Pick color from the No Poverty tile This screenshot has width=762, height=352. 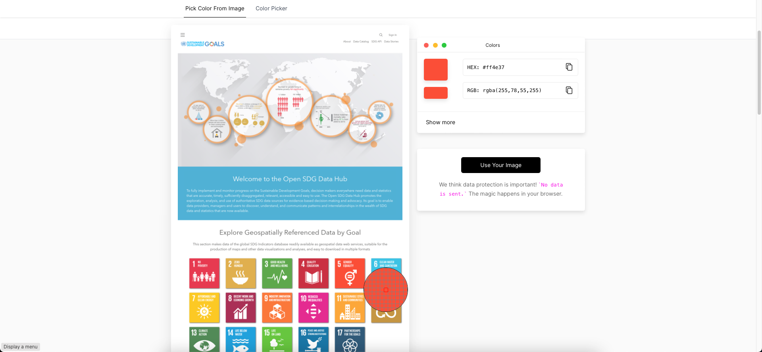(204, 273)
